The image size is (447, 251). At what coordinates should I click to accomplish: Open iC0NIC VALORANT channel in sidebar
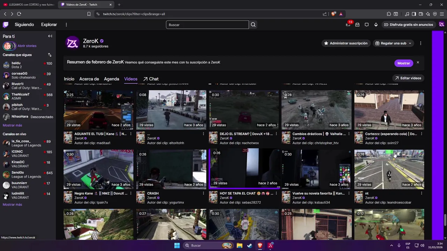28,154
